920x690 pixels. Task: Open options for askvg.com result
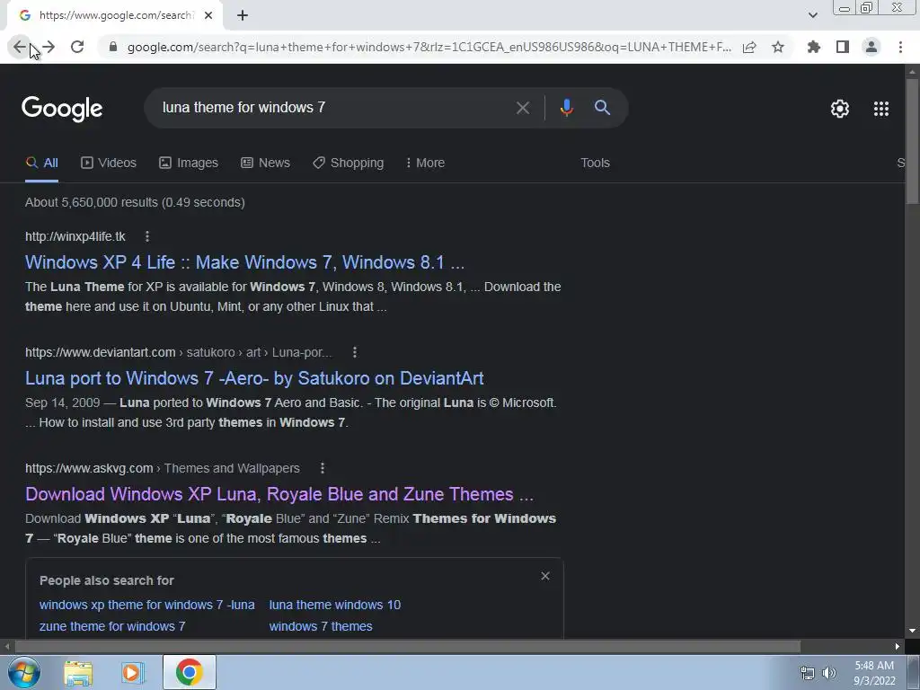tap(323, 468)
